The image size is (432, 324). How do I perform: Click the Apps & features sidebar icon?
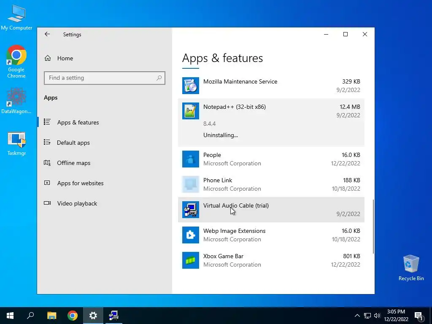click(x=47, y=122)
